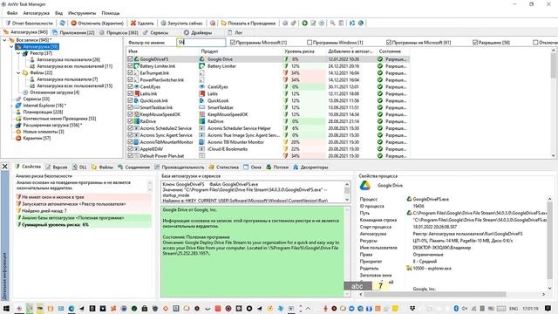Click the globe icon at the toolbar's end
The image size is (558, 314).
[x=361, y=24]
